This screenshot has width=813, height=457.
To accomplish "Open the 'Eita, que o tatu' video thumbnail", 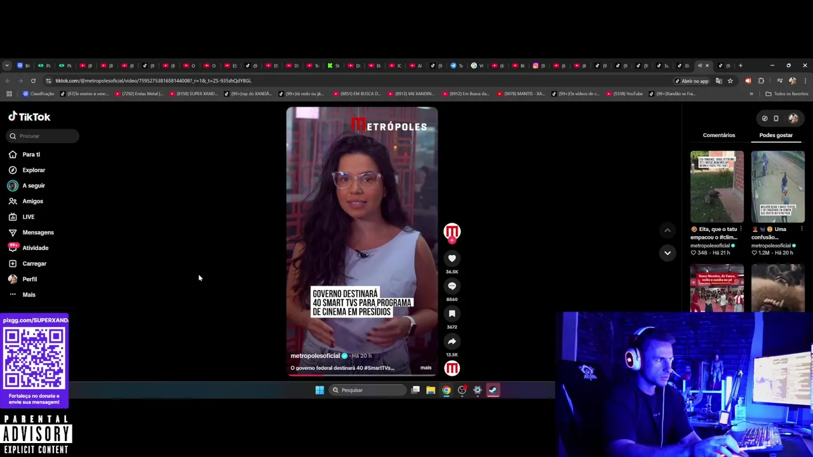I will [717, 187].
